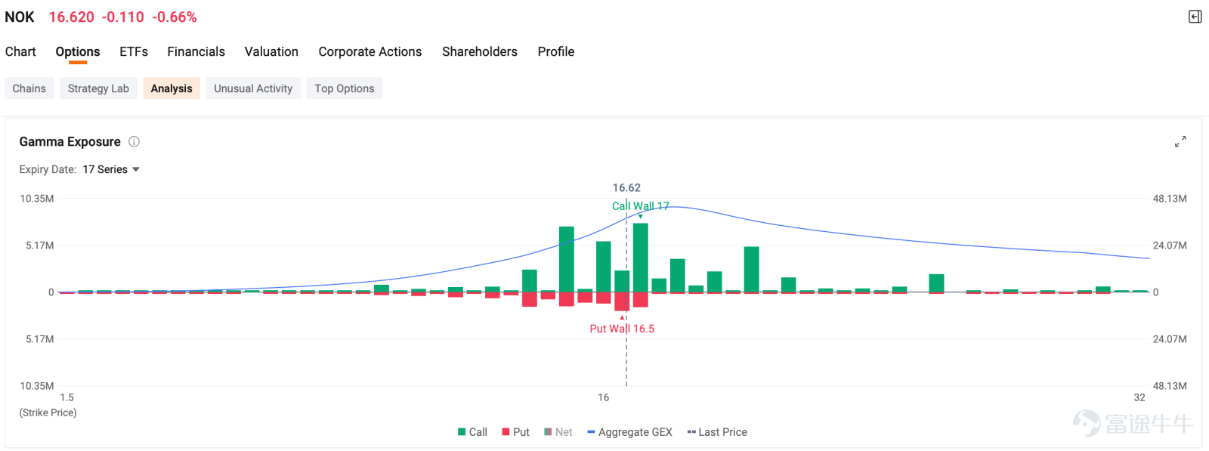The height and width of the screenshot is (451, 1209).
Task: Toggle the Call series in the legend
Action: 472,432
